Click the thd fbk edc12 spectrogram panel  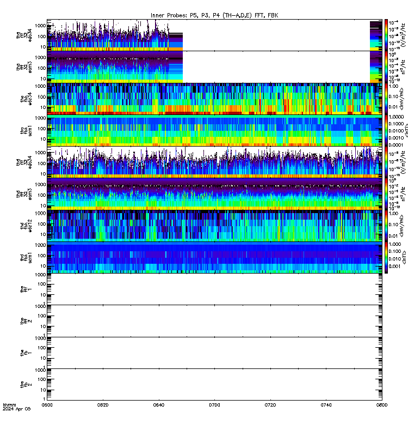click(x=214, y=226)
